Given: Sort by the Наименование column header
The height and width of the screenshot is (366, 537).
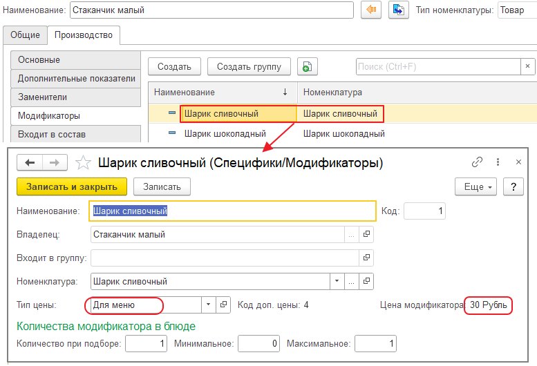Looking at the screenshot, I should (x=223, y=92).
